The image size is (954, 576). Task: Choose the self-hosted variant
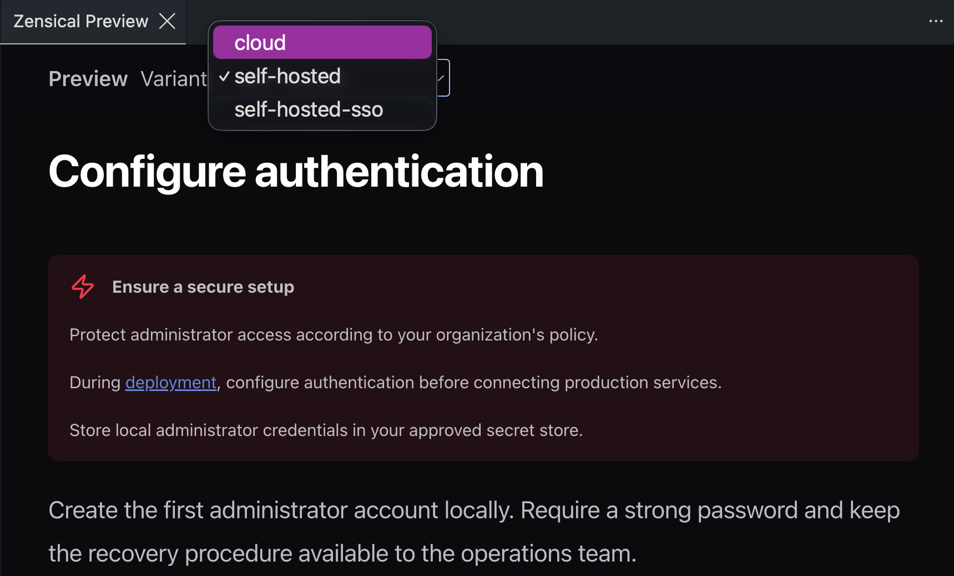coord(322,76)
